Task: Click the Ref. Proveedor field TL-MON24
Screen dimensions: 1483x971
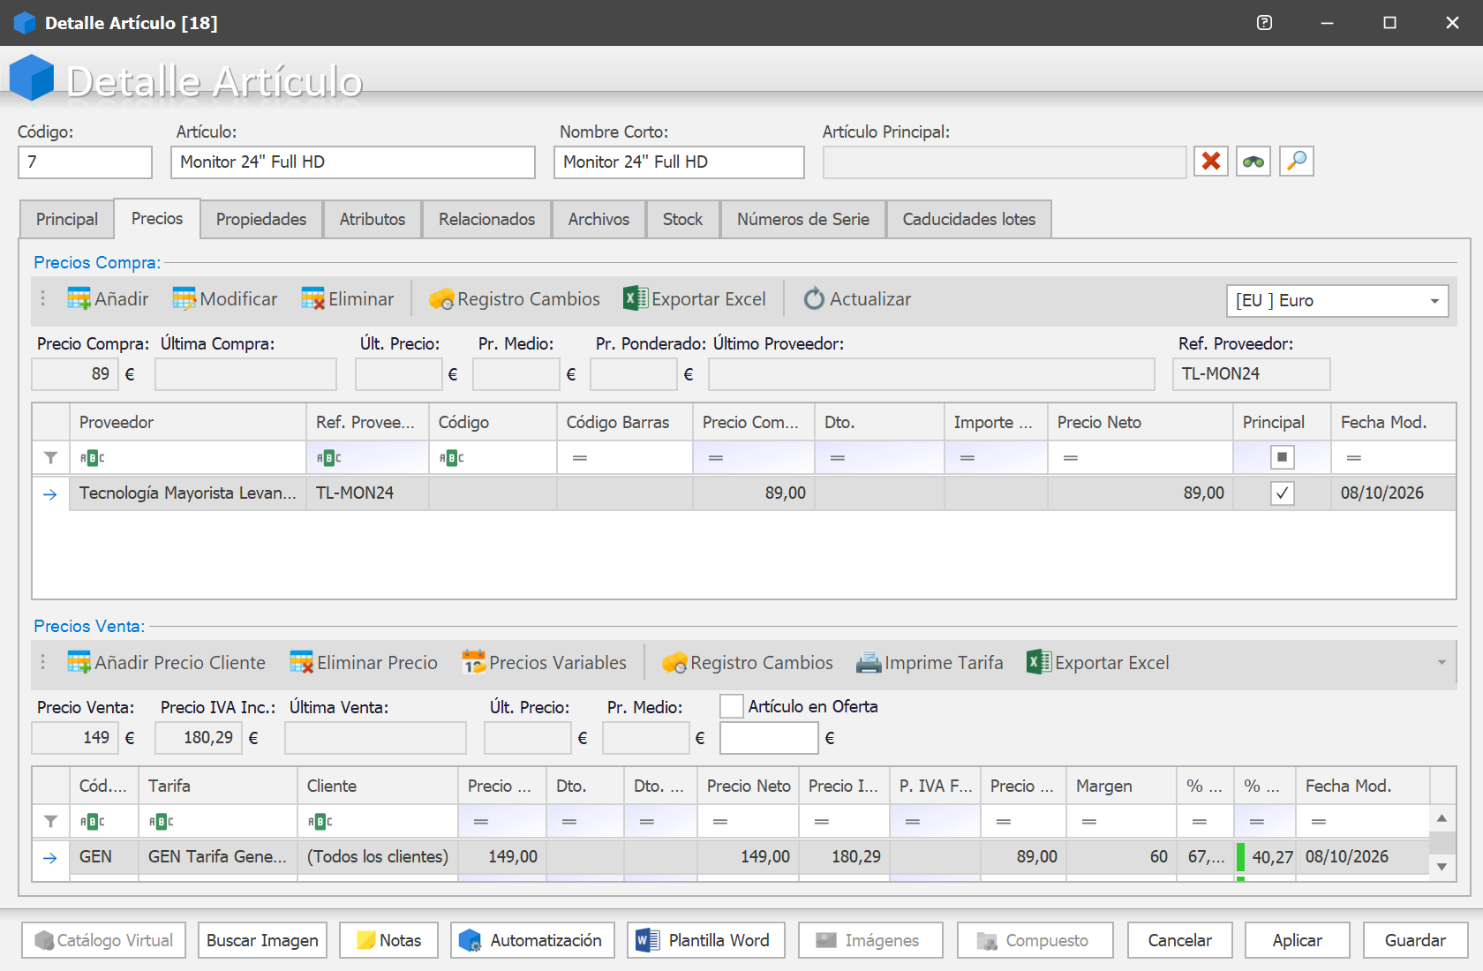Action: coord(1251,374)
